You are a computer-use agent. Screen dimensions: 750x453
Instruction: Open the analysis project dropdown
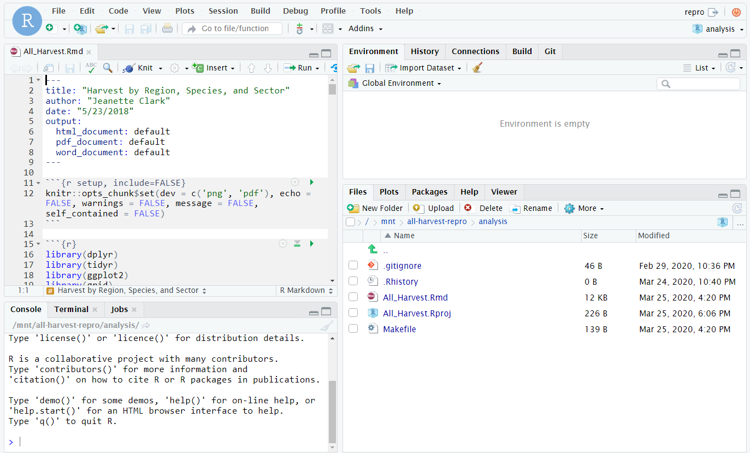coord(718,29)
